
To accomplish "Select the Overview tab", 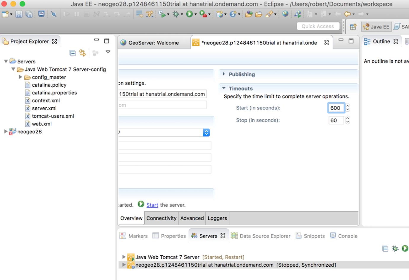I will tap(131, 218).
